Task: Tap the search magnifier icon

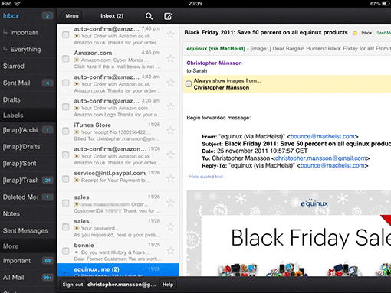Action: [149, 16]
